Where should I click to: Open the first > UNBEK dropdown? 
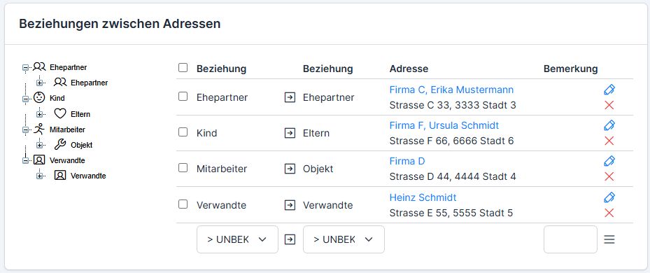tap(237, 239)
